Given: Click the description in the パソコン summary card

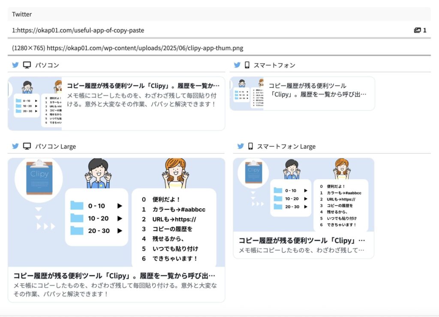Looking at the screenshot, I should 141,100.
